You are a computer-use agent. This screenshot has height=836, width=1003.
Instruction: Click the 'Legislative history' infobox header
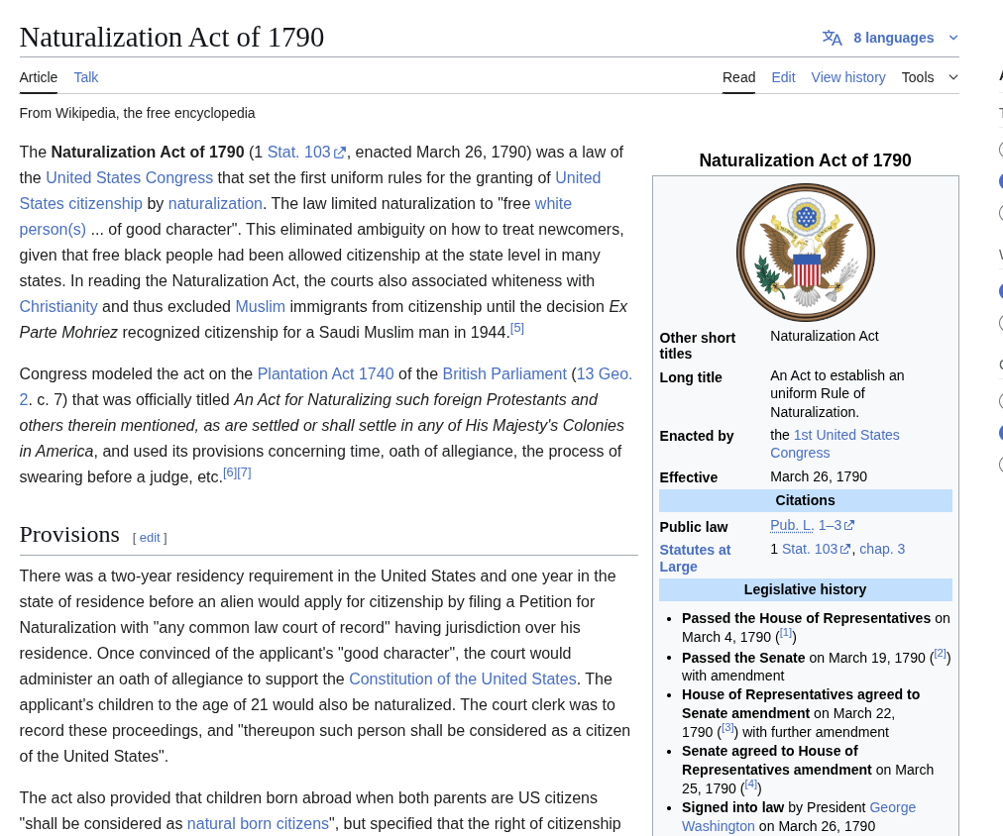[x=806, y=589]
